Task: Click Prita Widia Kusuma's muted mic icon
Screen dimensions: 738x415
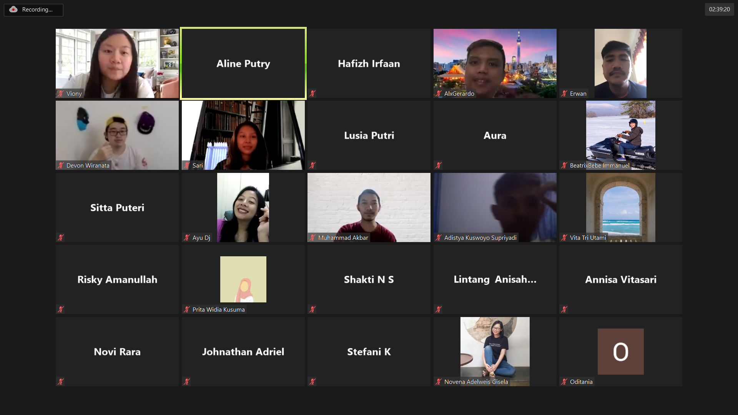Action: tap(187, 309)
